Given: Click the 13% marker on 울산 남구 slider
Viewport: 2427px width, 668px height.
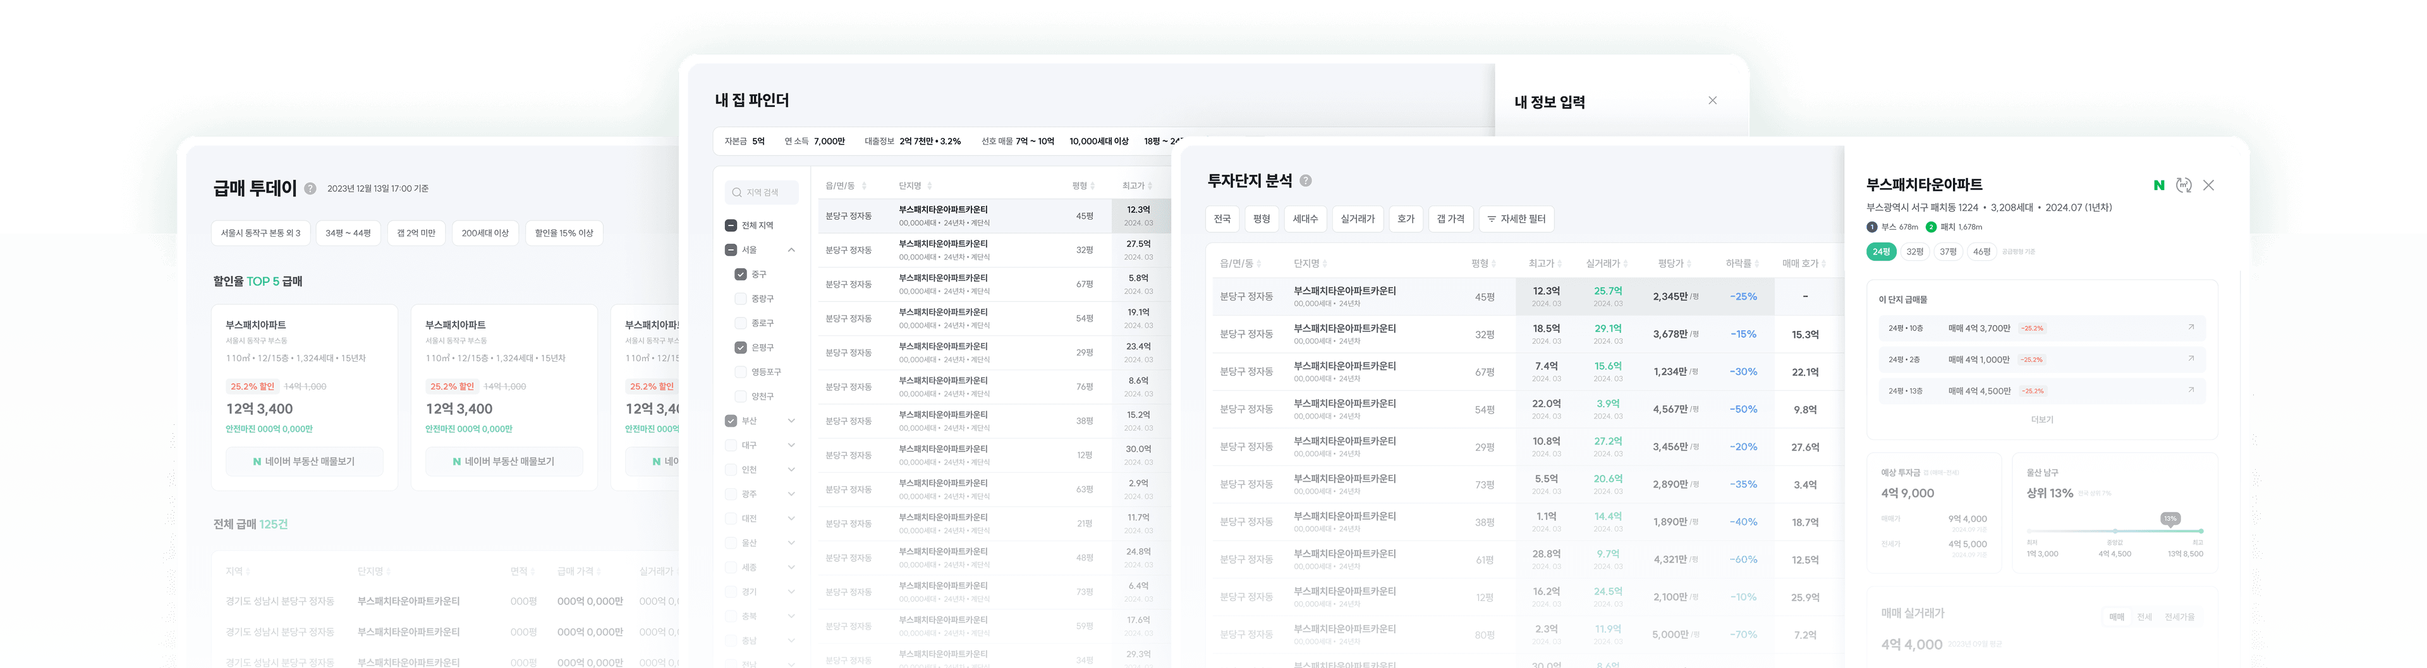Looking at the screenshot, I should 2170,518.
